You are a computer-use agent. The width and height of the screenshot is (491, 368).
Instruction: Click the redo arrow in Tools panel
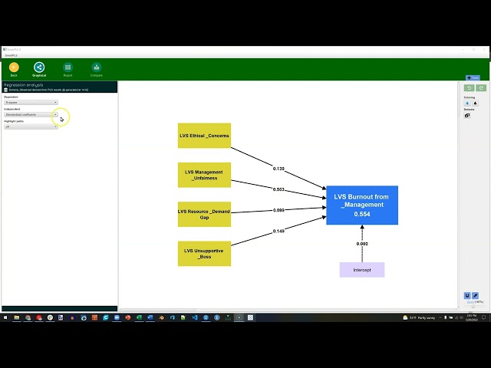point(481,88)
